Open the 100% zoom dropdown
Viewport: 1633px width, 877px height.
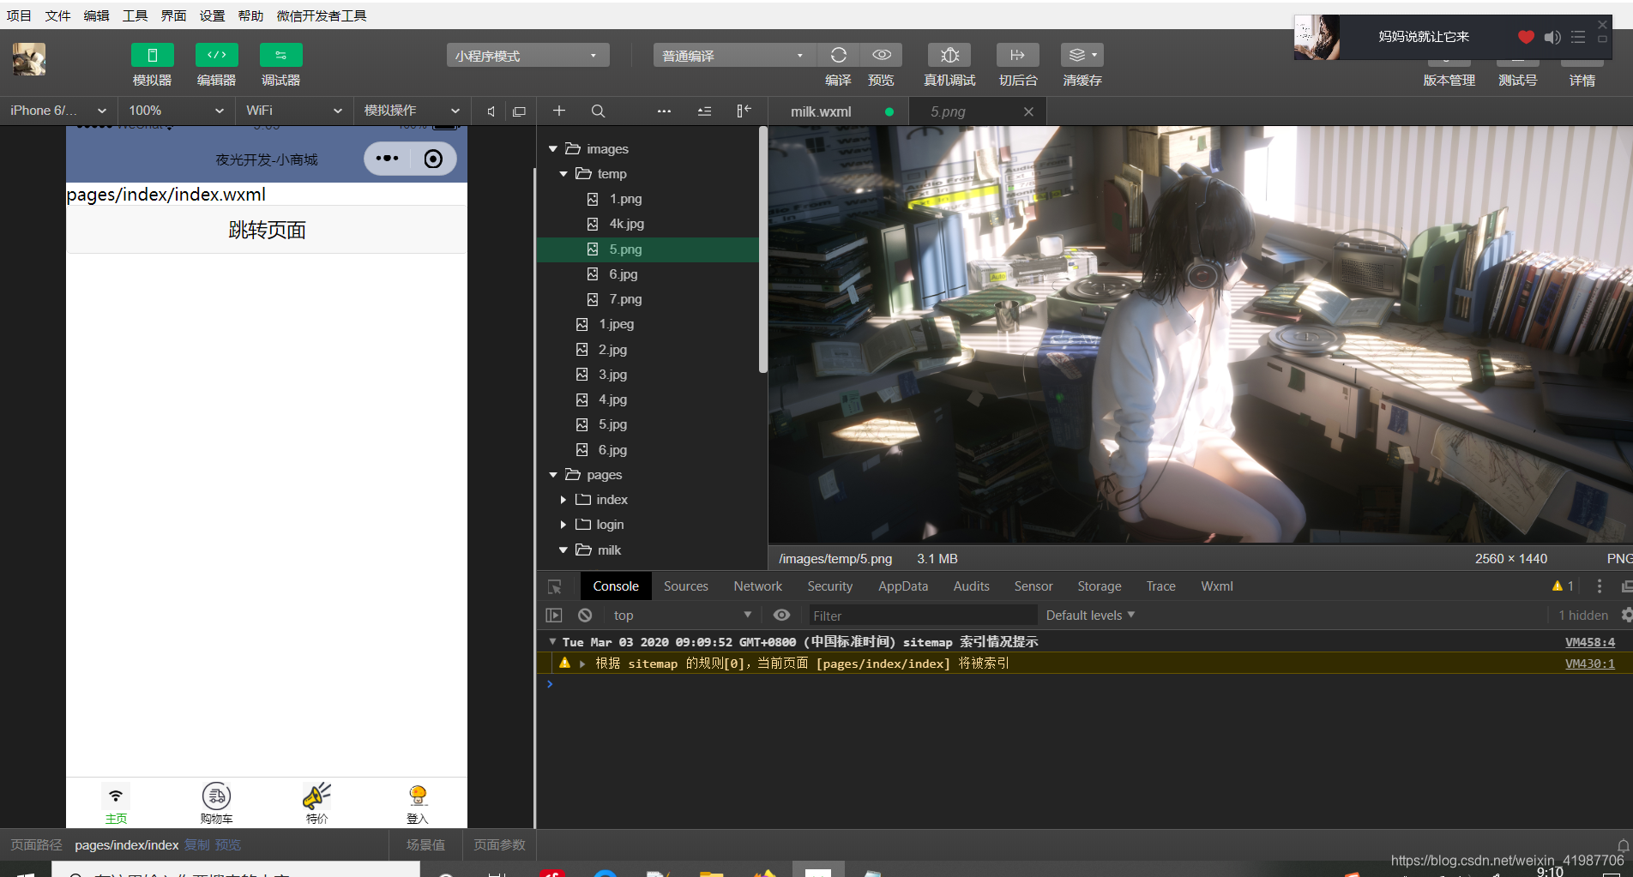pos(176,111)
